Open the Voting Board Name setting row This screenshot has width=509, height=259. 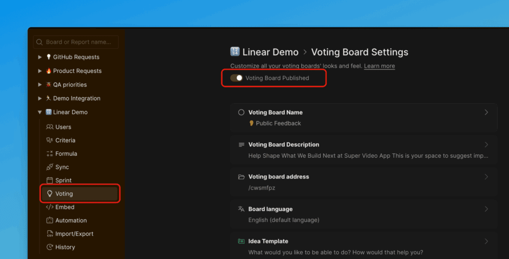363,118
